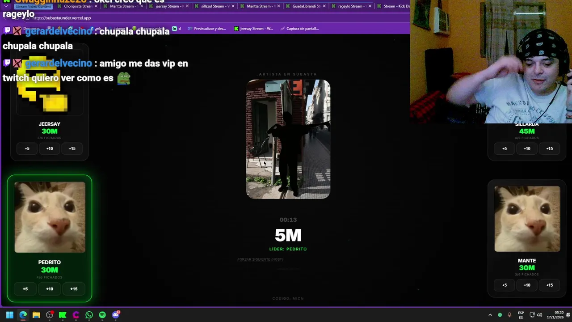Add +10 bid on JEERSAY card
Image resolution: width=572 pixels, height=322 pixels.
[x=50, y=148]
